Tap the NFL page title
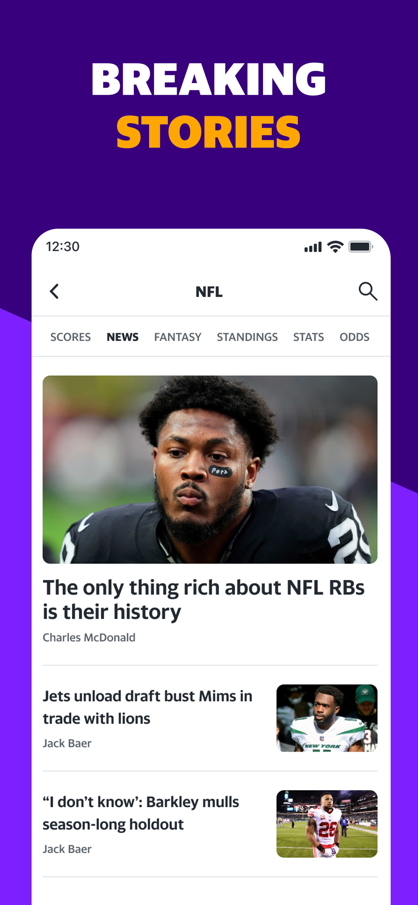This screenshot has height=905, width=418. pos(209,292)
